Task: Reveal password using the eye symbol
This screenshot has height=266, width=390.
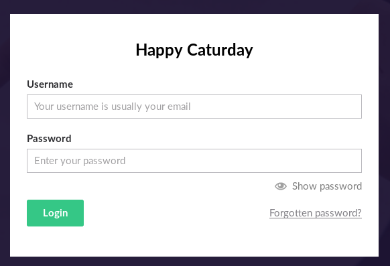Action: pyautogui.click(x=281, y=186)
